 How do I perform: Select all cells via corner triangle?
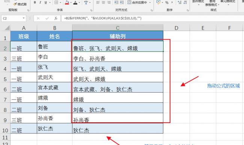coord(7,28)
